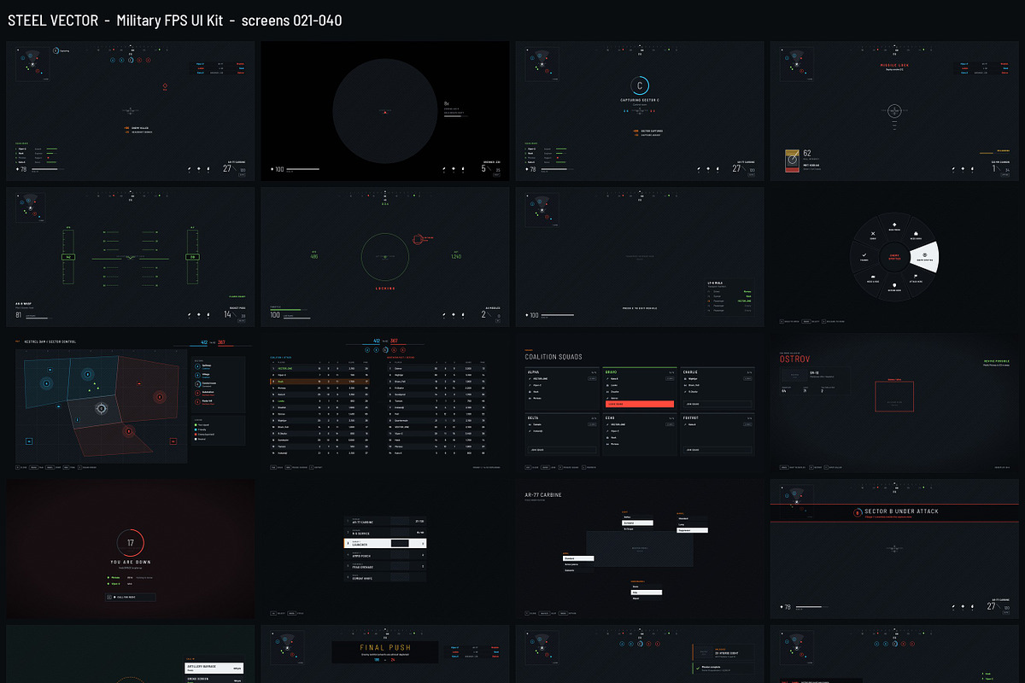Select AMMO POUCH in the weapon list

pyautogui.click(x=385, y=554)
